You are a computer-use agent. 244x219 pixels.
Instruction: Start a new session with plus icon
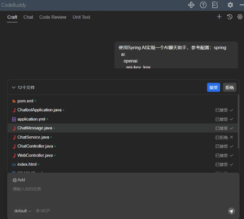point(219,17)
